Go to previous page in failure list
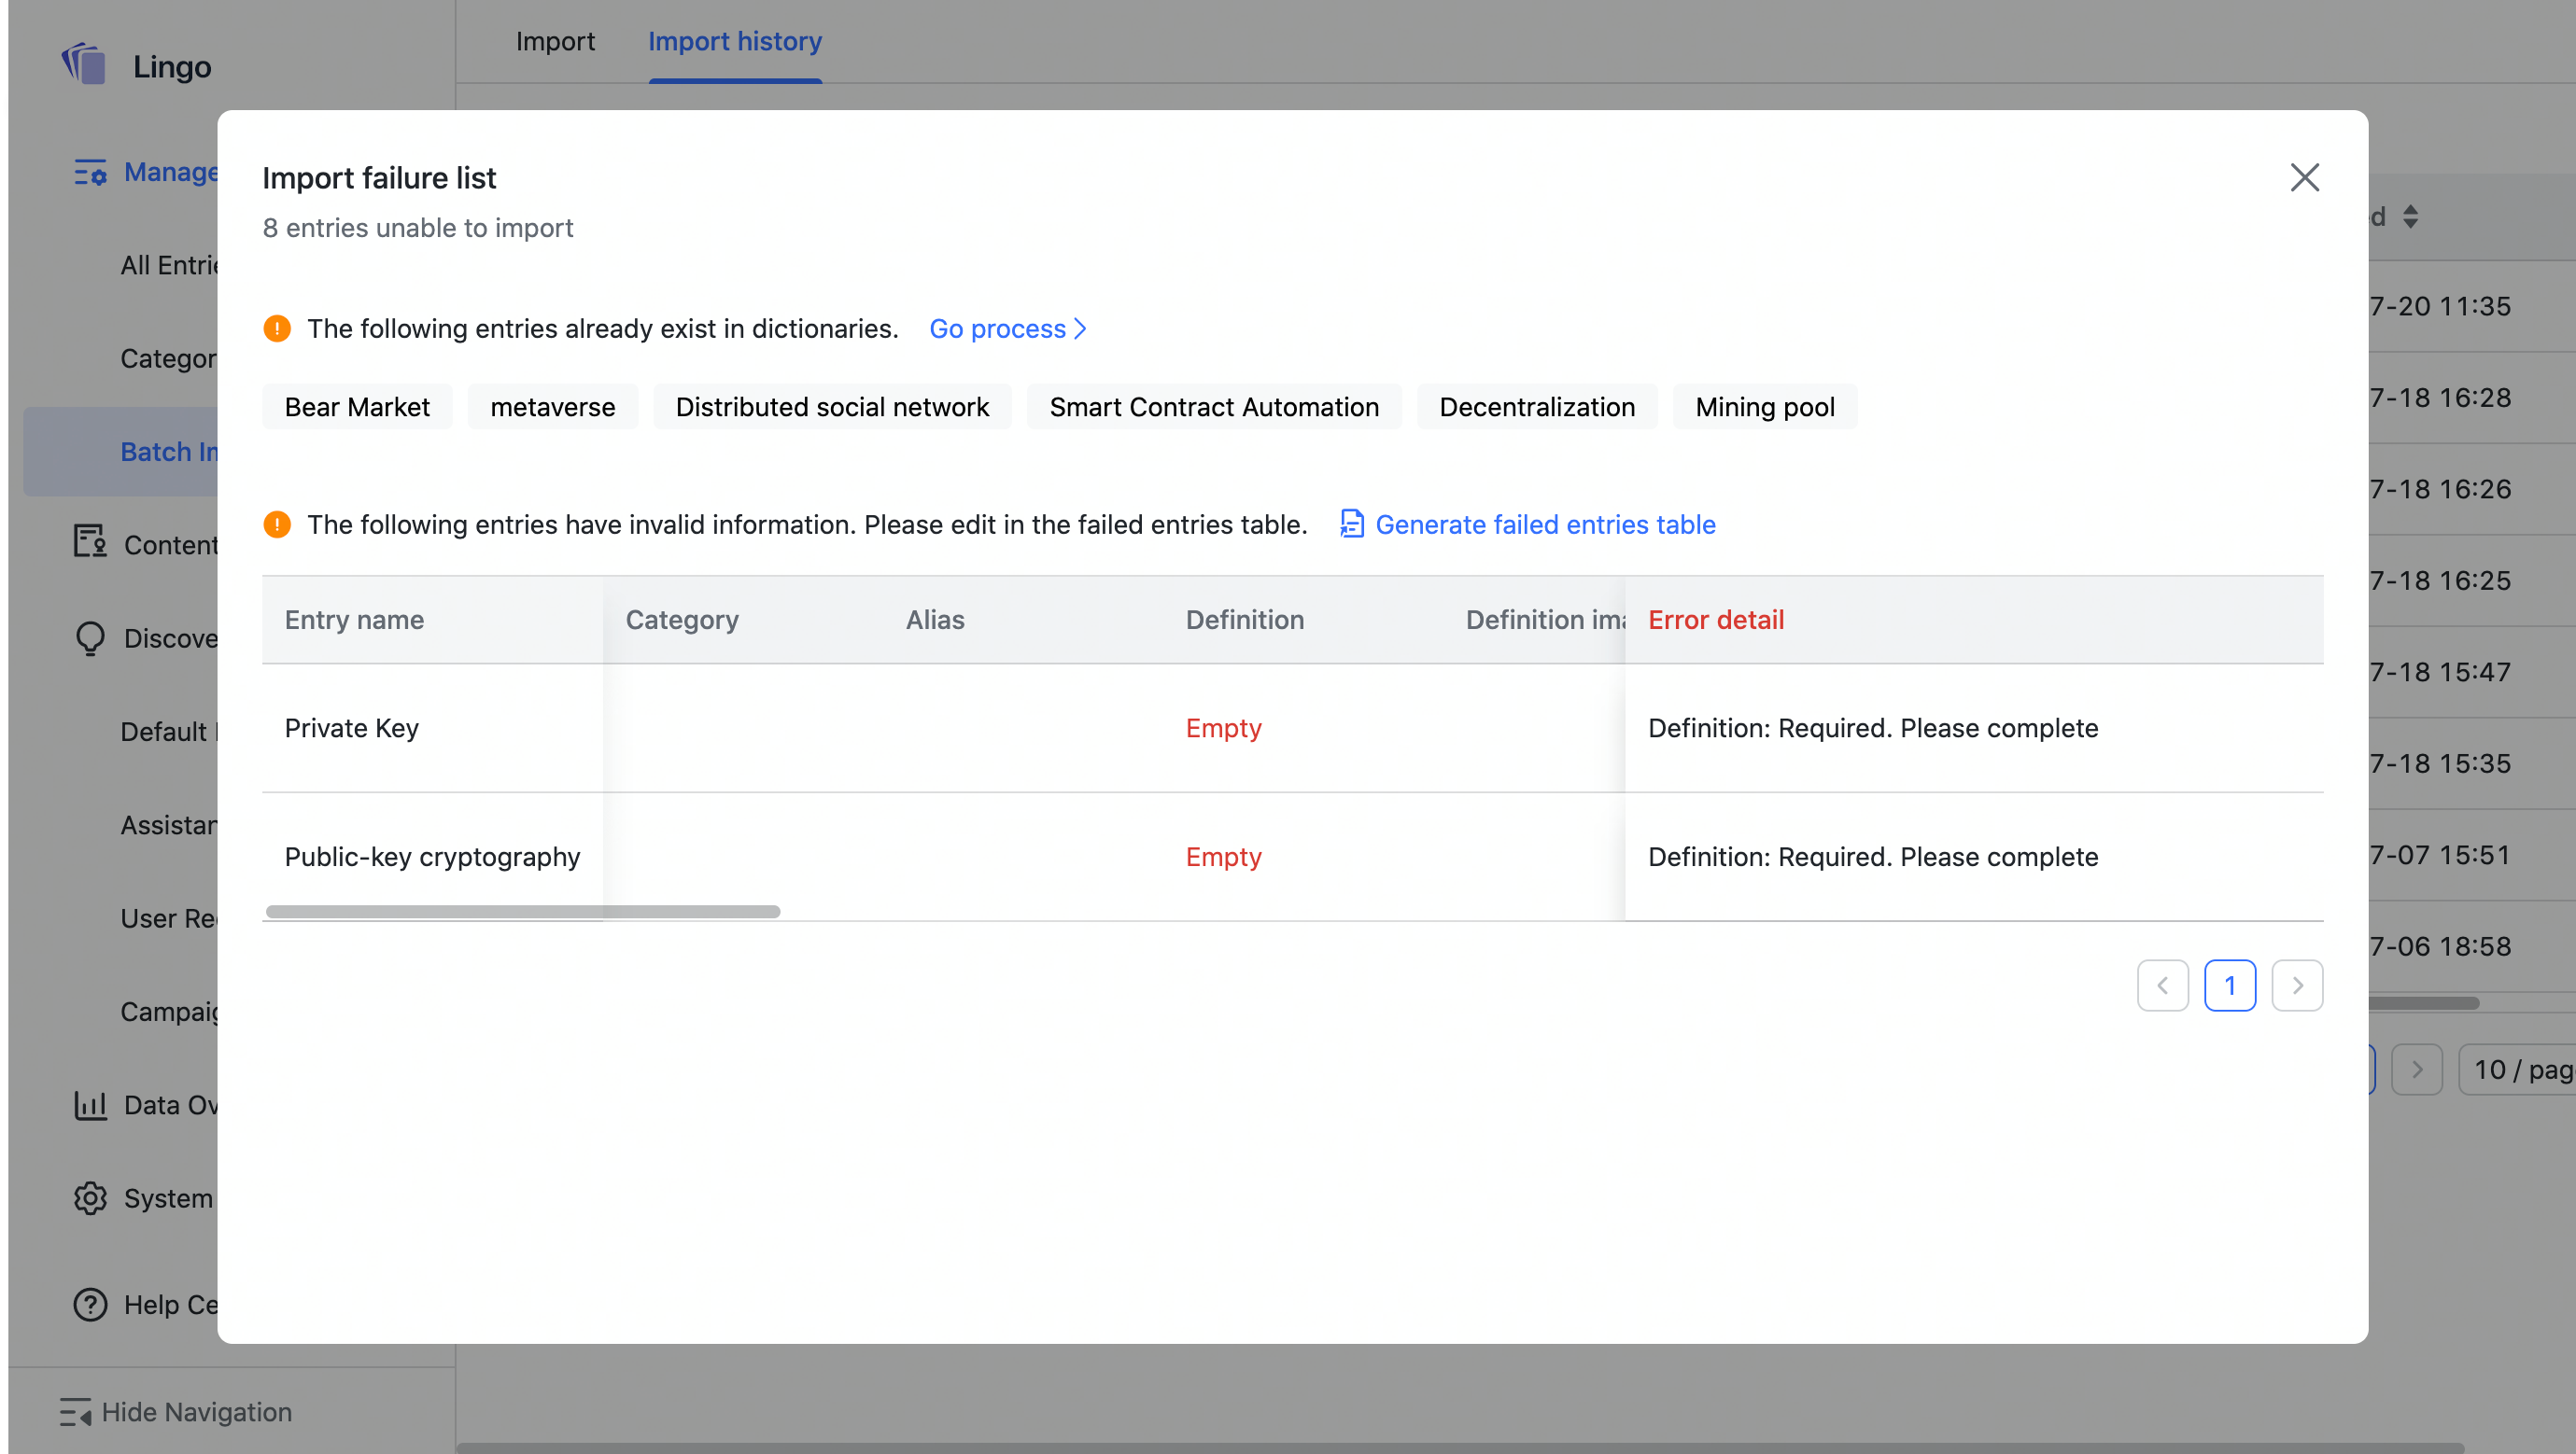Screen dimensions: 2576x1454 2162,986
